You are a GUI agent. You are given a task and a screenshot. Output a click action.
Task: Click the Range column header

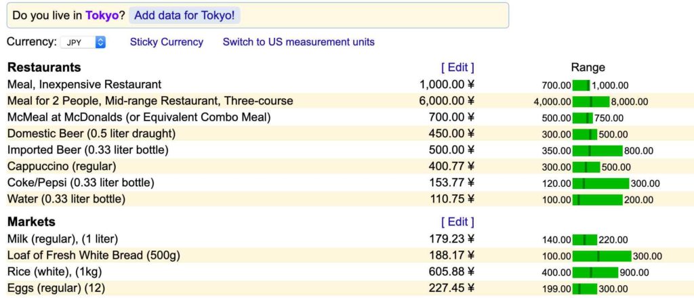coord(588,68)
